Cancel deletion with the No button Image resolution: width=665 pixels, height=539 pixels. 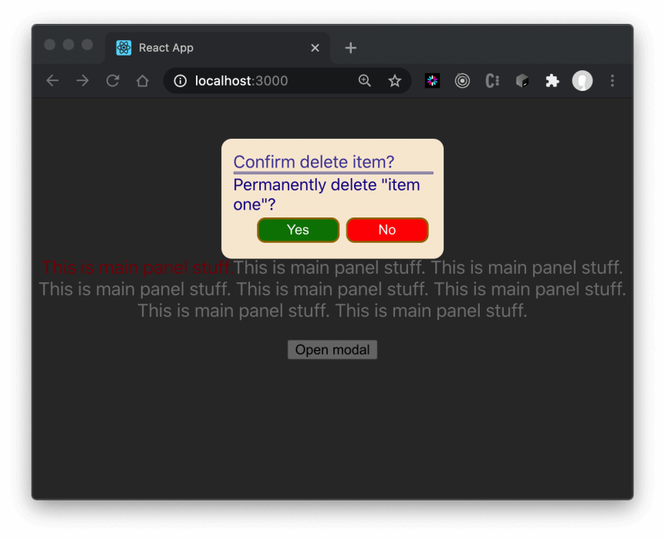click(387, 230)
